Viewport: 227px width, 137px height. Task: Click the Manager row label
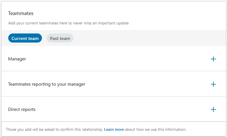(17, 59)
